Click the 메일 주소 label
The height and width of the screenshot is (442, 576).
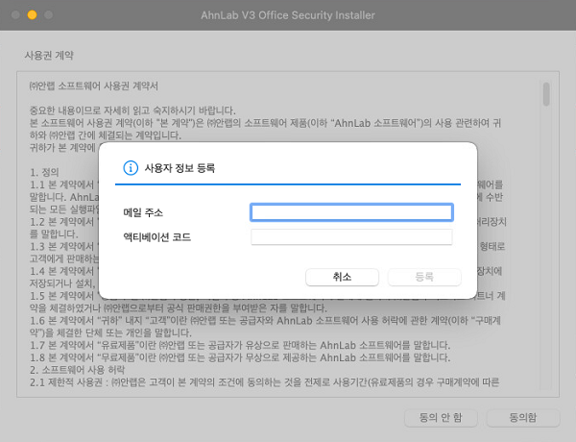[143, 212]
